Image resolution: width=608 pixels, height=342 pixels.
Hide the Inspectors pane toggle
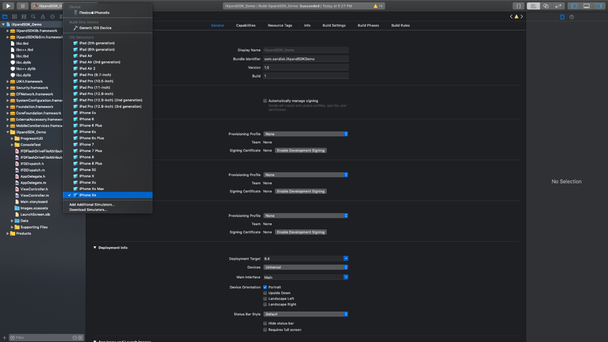point(599,6)
